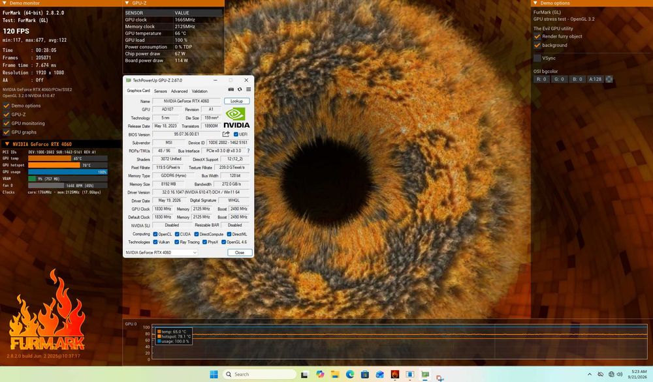Image resolution: width=653 pixels, height=382 pixels.
Task: Click the 120 FPS readout
Action: pyautogui.click(x=16, y=31)
